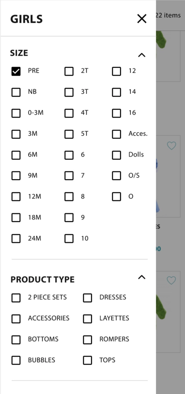Enable the 12M size filter
Image resolution: width=185 pixels, height=394 pixels.
click(x=16, y=197)
